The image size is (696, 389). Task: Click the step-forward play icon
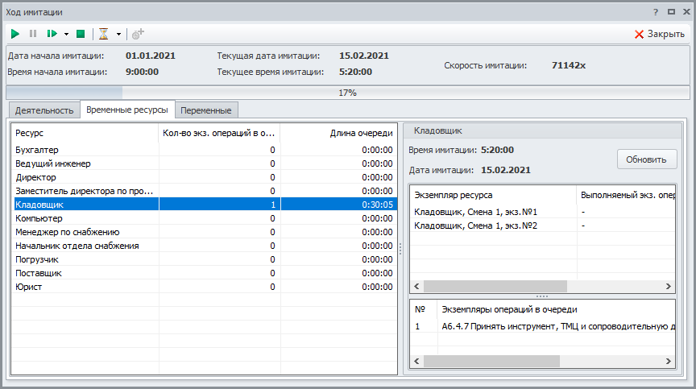[52, 34]
